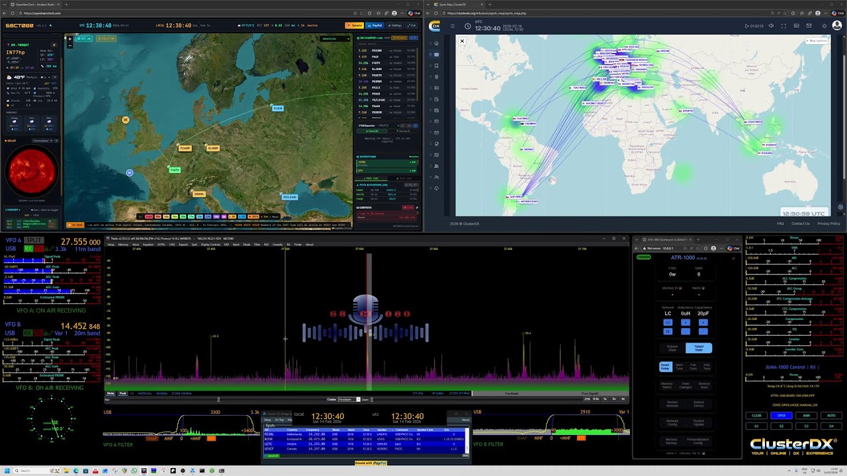Open ClusterDX user avatar menu
Viewport: 847px width, 476px height.
click(x=837, y=26)
